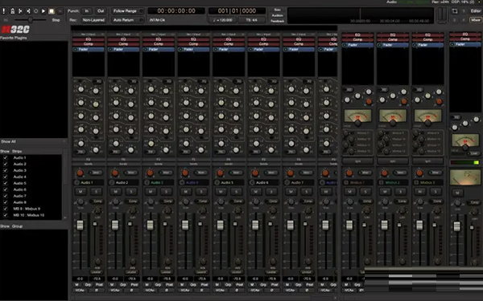Click the Audio 1 compressor threshold slider
Image resolution: width=483 pixels, height=301 pixels.
pyautogui.click(x=95, y=224)
